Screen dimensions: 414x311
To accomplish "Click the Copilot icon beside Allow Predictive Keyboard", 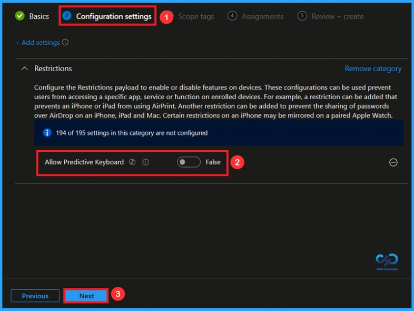I will 132,162.
